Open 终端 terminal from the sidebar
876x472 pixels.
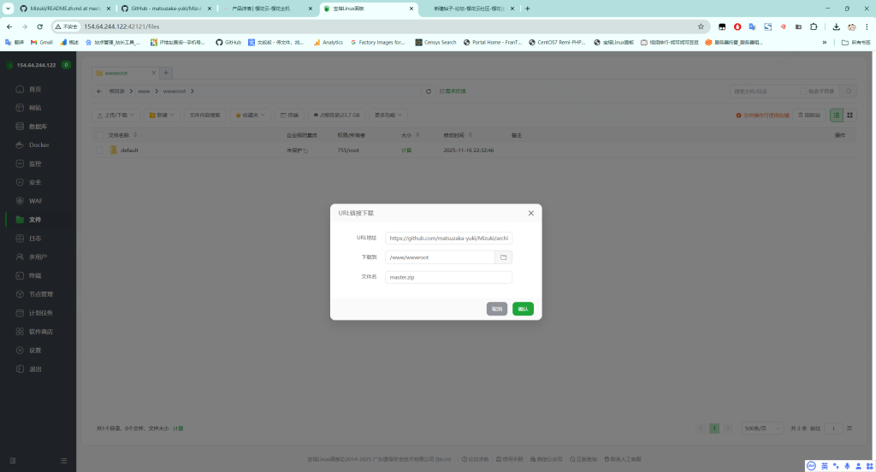35,275
